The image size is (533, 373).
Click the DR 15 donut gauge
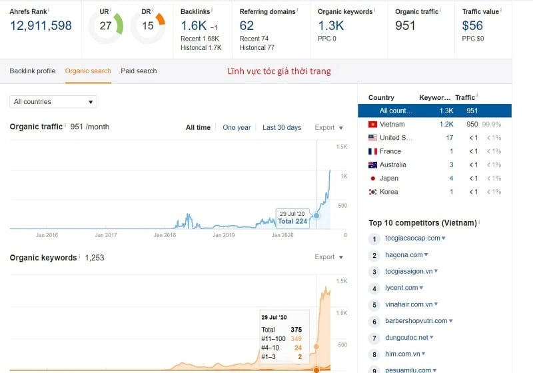tap(147, 27)
